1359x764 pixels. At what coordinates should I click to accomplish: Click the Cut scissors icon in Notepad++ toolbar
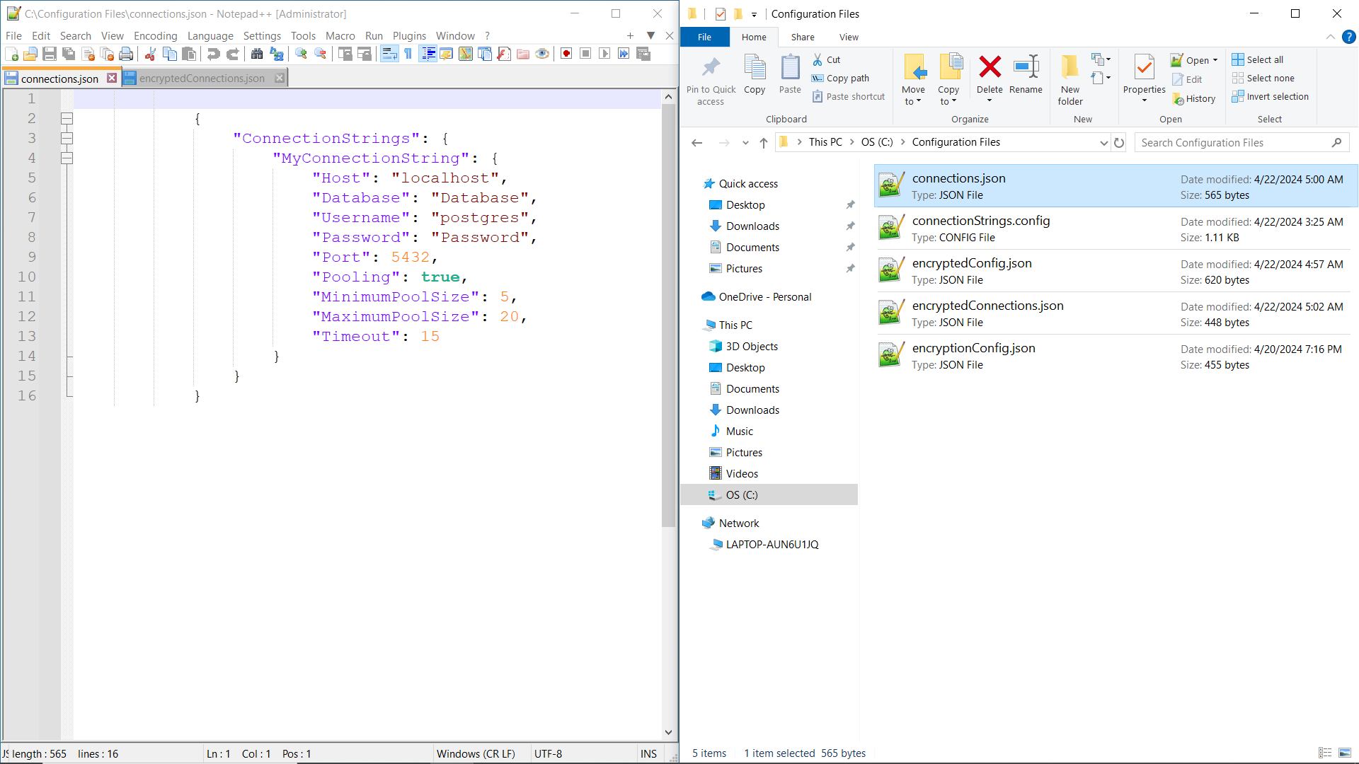tap(150, 54)
